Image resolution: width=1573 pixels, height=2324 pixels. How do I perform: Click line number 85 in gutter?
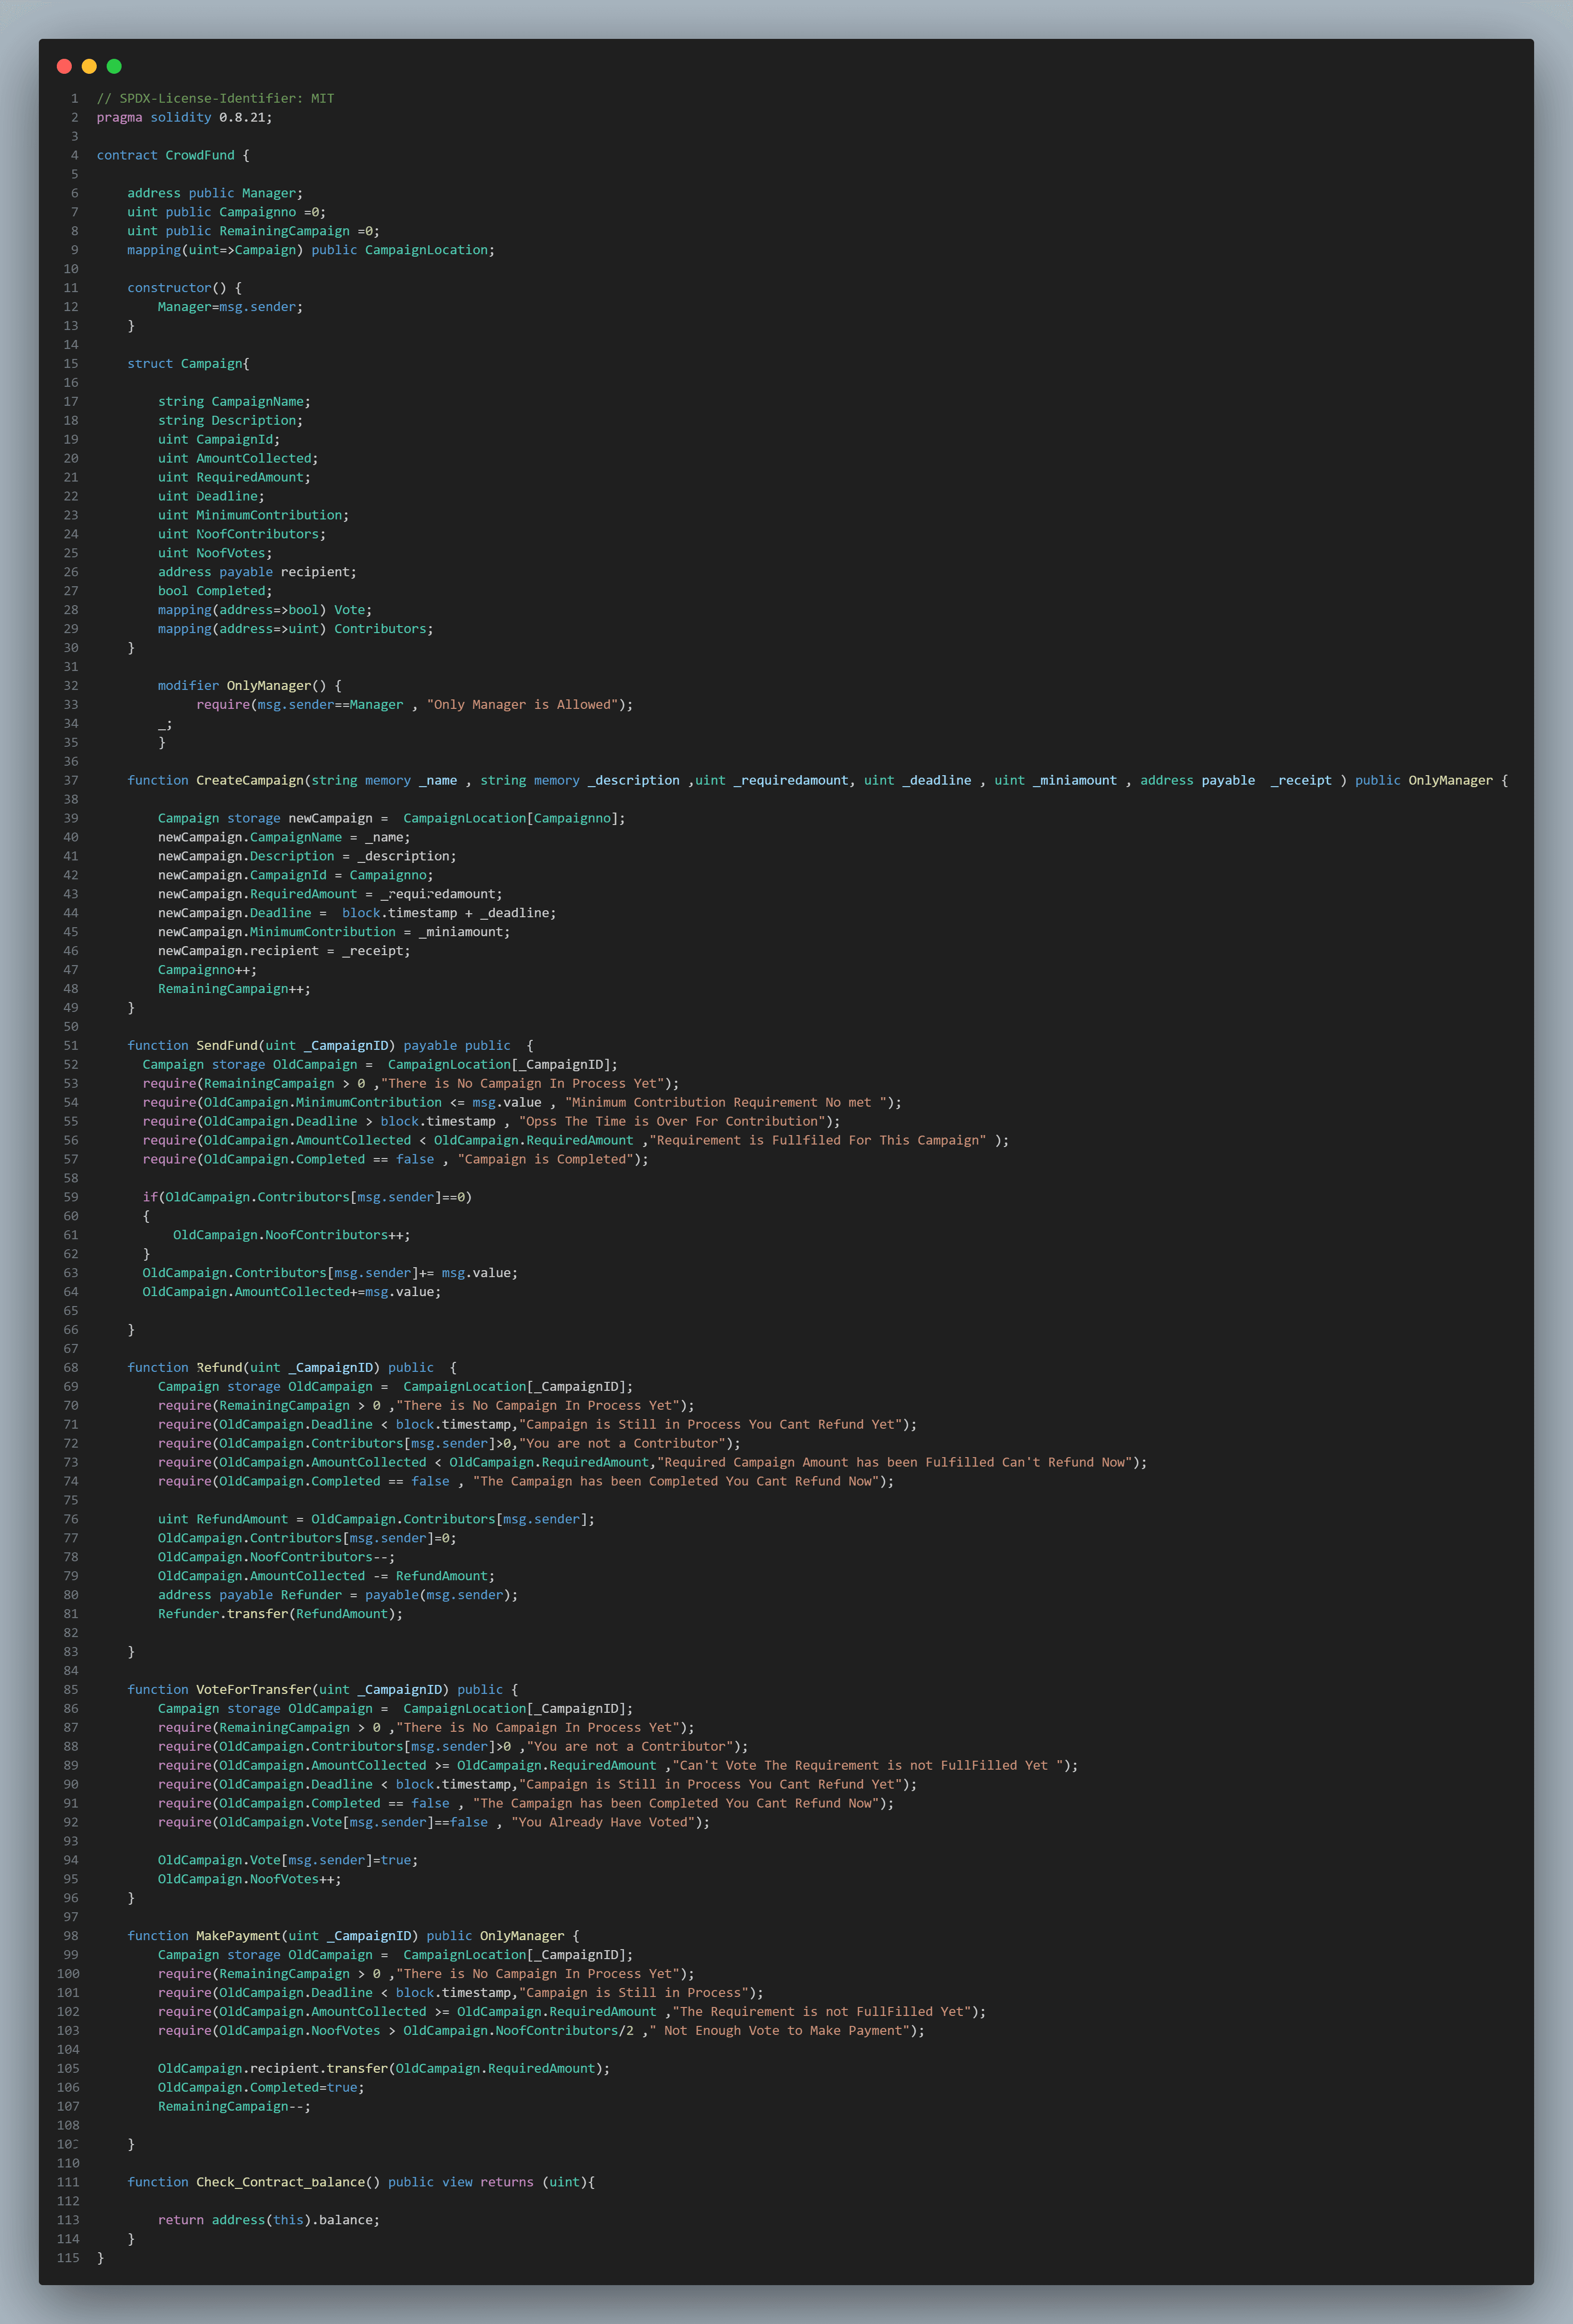(70, 1689)
